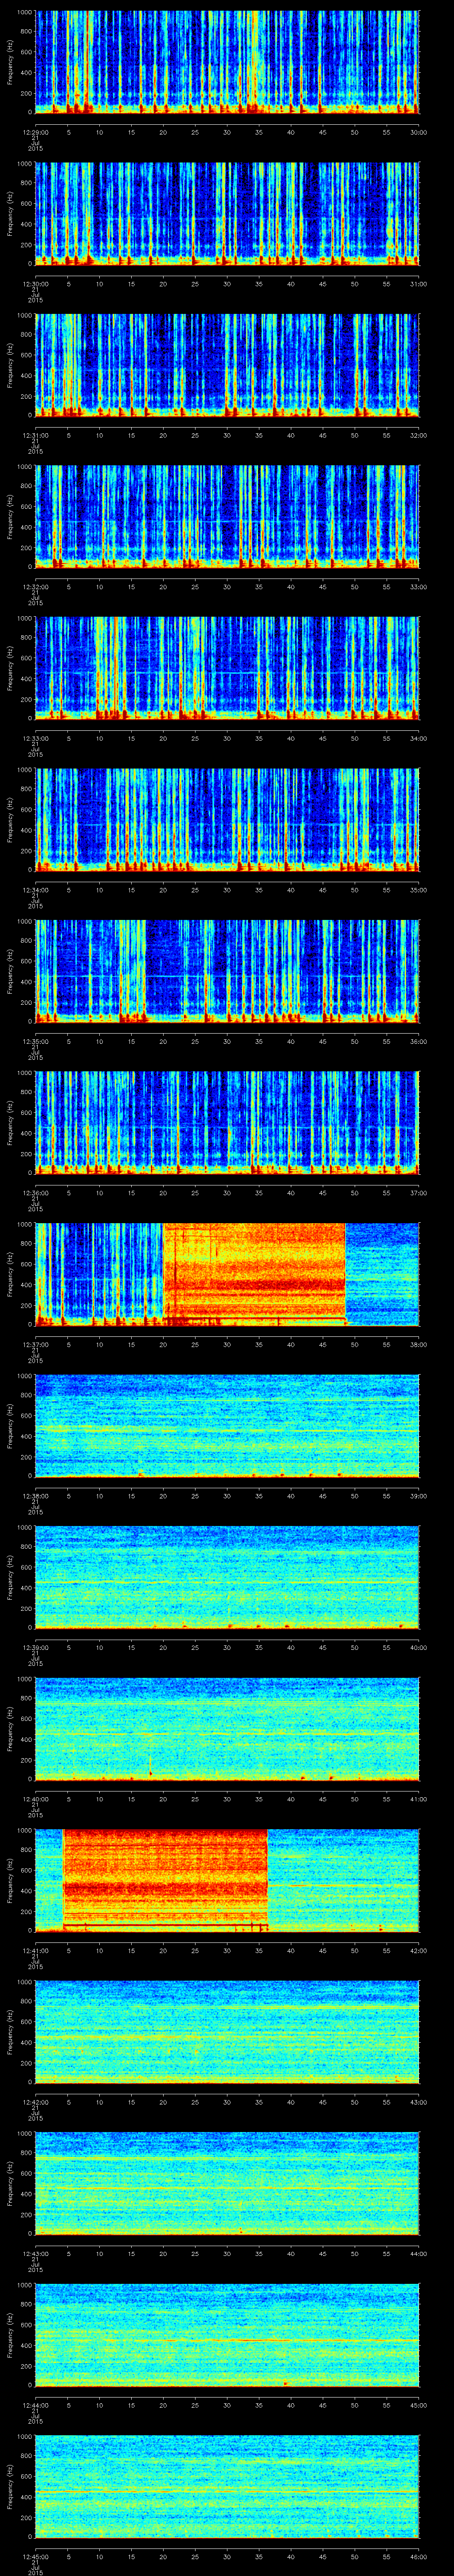This screenshot has height=2576, width=454.
Task: Click blue quiet section after 12:37 noise burst
Action: click(381, 1273)
